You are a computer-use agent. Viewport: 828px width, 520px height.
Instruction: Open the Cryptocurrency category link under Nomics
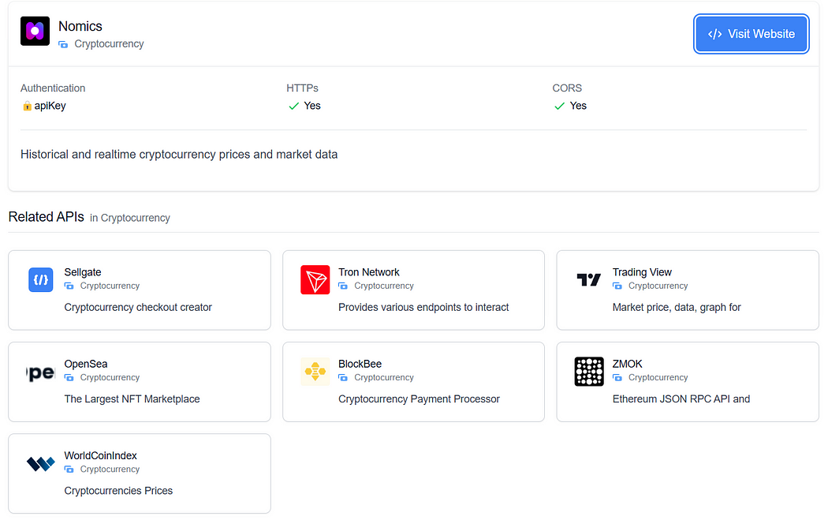tap(109, 44)
